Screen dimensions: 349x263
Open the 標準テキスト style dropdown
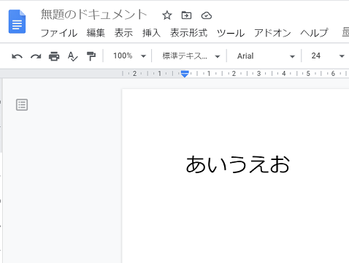coord(191,56)
